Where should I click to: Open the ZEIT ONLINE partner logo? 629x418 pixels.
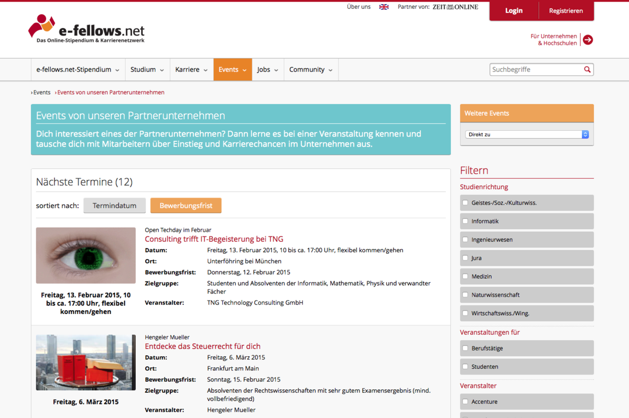point(456,7)
